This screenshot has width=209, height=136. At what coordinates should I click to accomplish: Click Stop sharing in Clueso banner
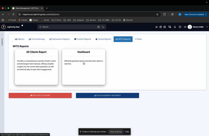click(116, 132)
